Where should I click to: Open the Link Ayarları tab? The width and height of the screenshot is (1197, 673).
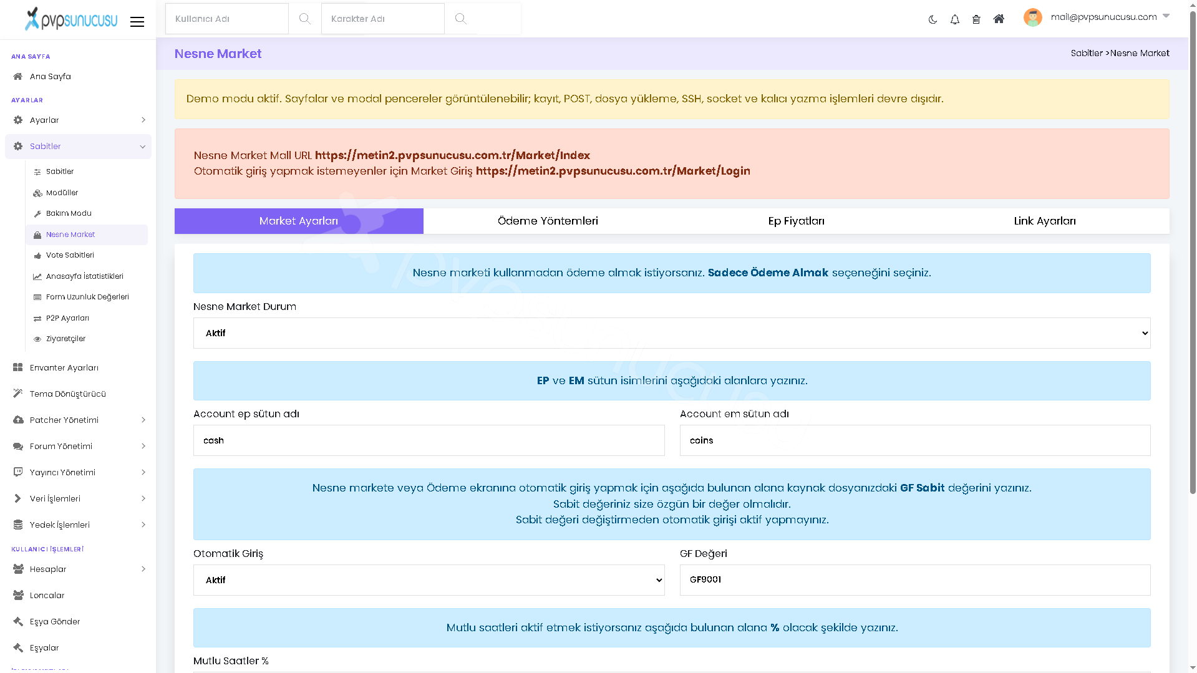tap(1045, 221)
